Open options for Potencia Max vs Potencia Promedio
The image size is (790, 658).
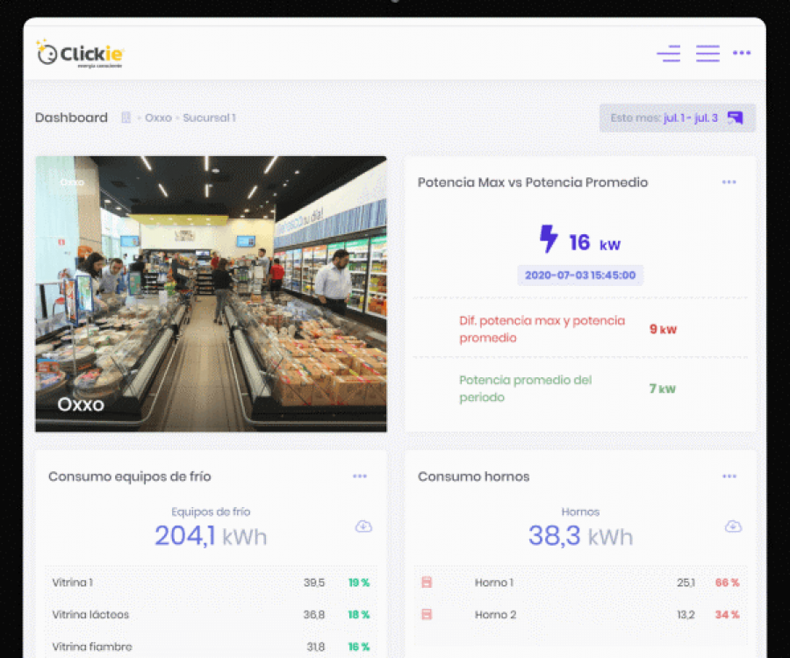(x=729, y=182)
